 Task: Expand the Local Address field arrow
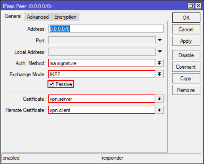pyautogui.click(x=160, y=52)
